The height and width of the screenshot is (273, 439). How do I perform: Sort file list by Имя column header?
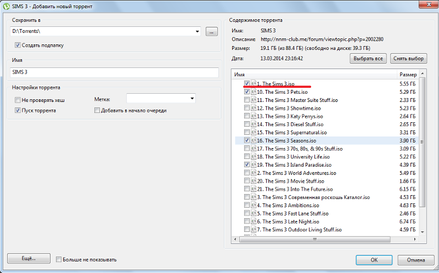(x=314, y=75)
